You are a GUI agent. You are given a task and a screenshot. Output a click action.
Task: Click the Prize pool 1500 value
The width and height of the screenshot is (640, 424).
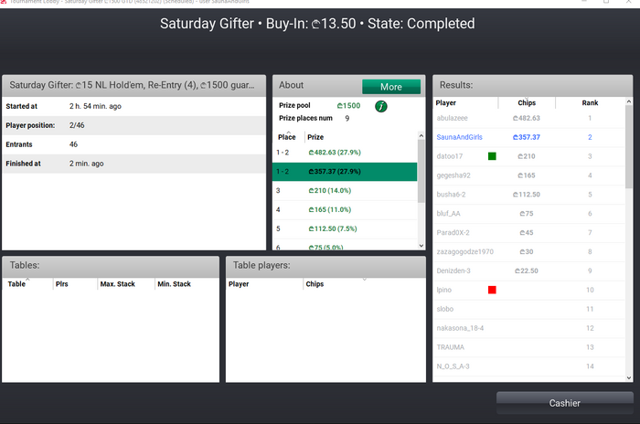(348, 106)
